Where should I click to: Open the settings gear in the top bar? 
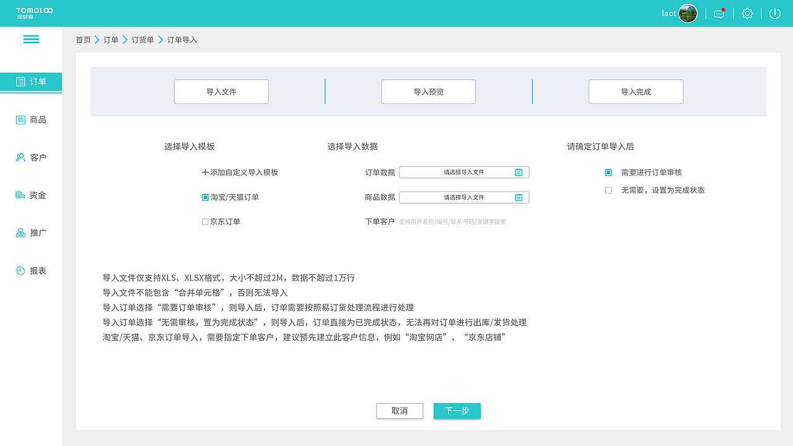[747, 13]
